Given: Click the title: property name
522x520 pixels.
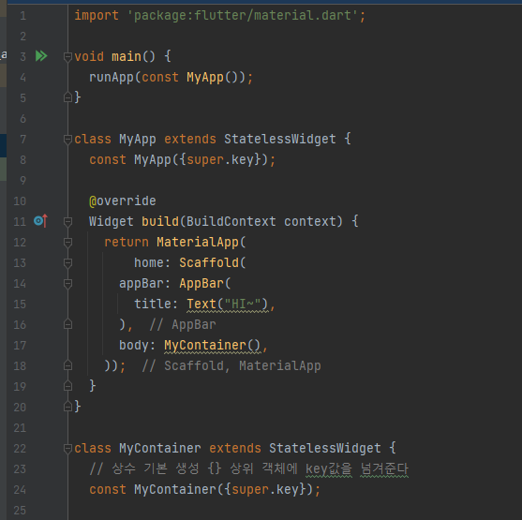Looking at the screenshot, I should [x=156, y=304].
